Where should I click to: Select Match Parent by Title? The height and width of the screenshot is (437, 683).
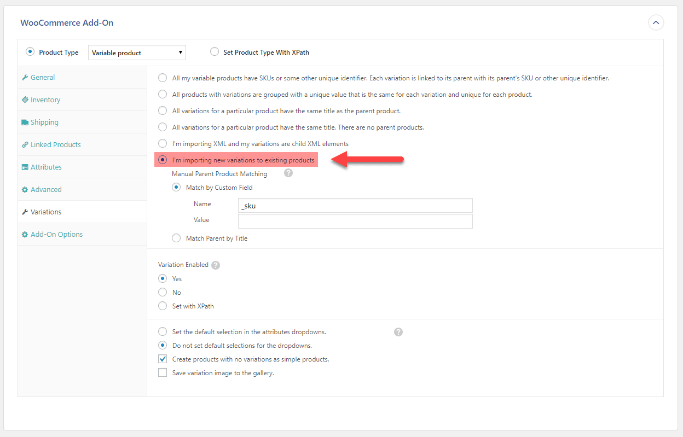176,238
